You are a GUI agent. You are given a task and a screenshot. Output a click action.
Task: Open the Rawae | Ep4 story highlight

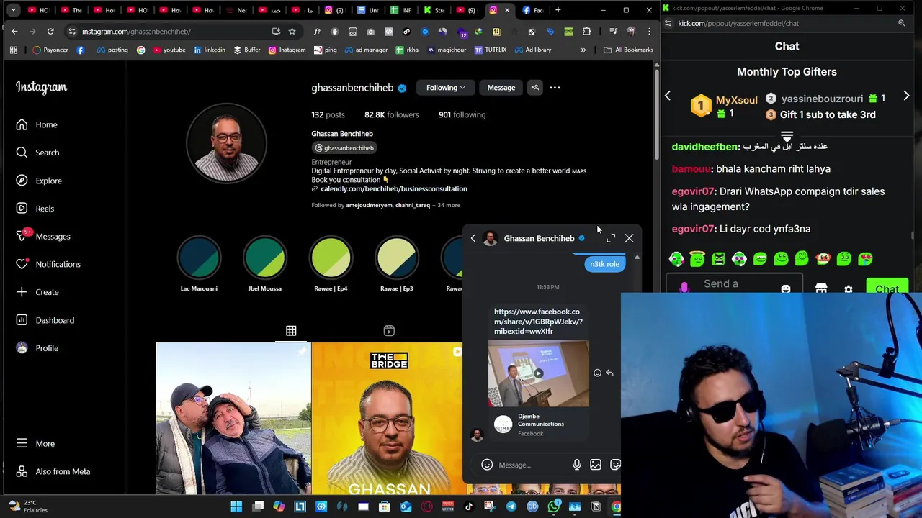click(331, 258)
